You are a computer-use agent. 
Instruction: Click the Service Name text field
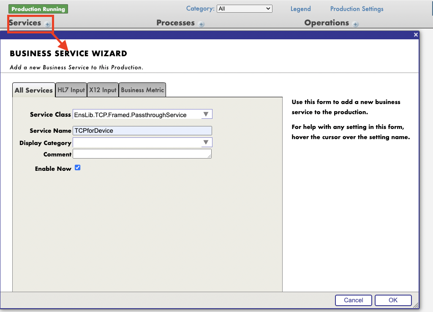(x=142, y=131)
